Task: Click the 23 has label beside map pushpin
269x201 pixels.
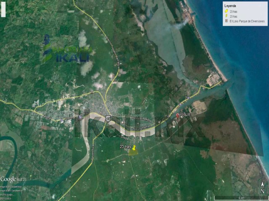Action: click(125, 147)
